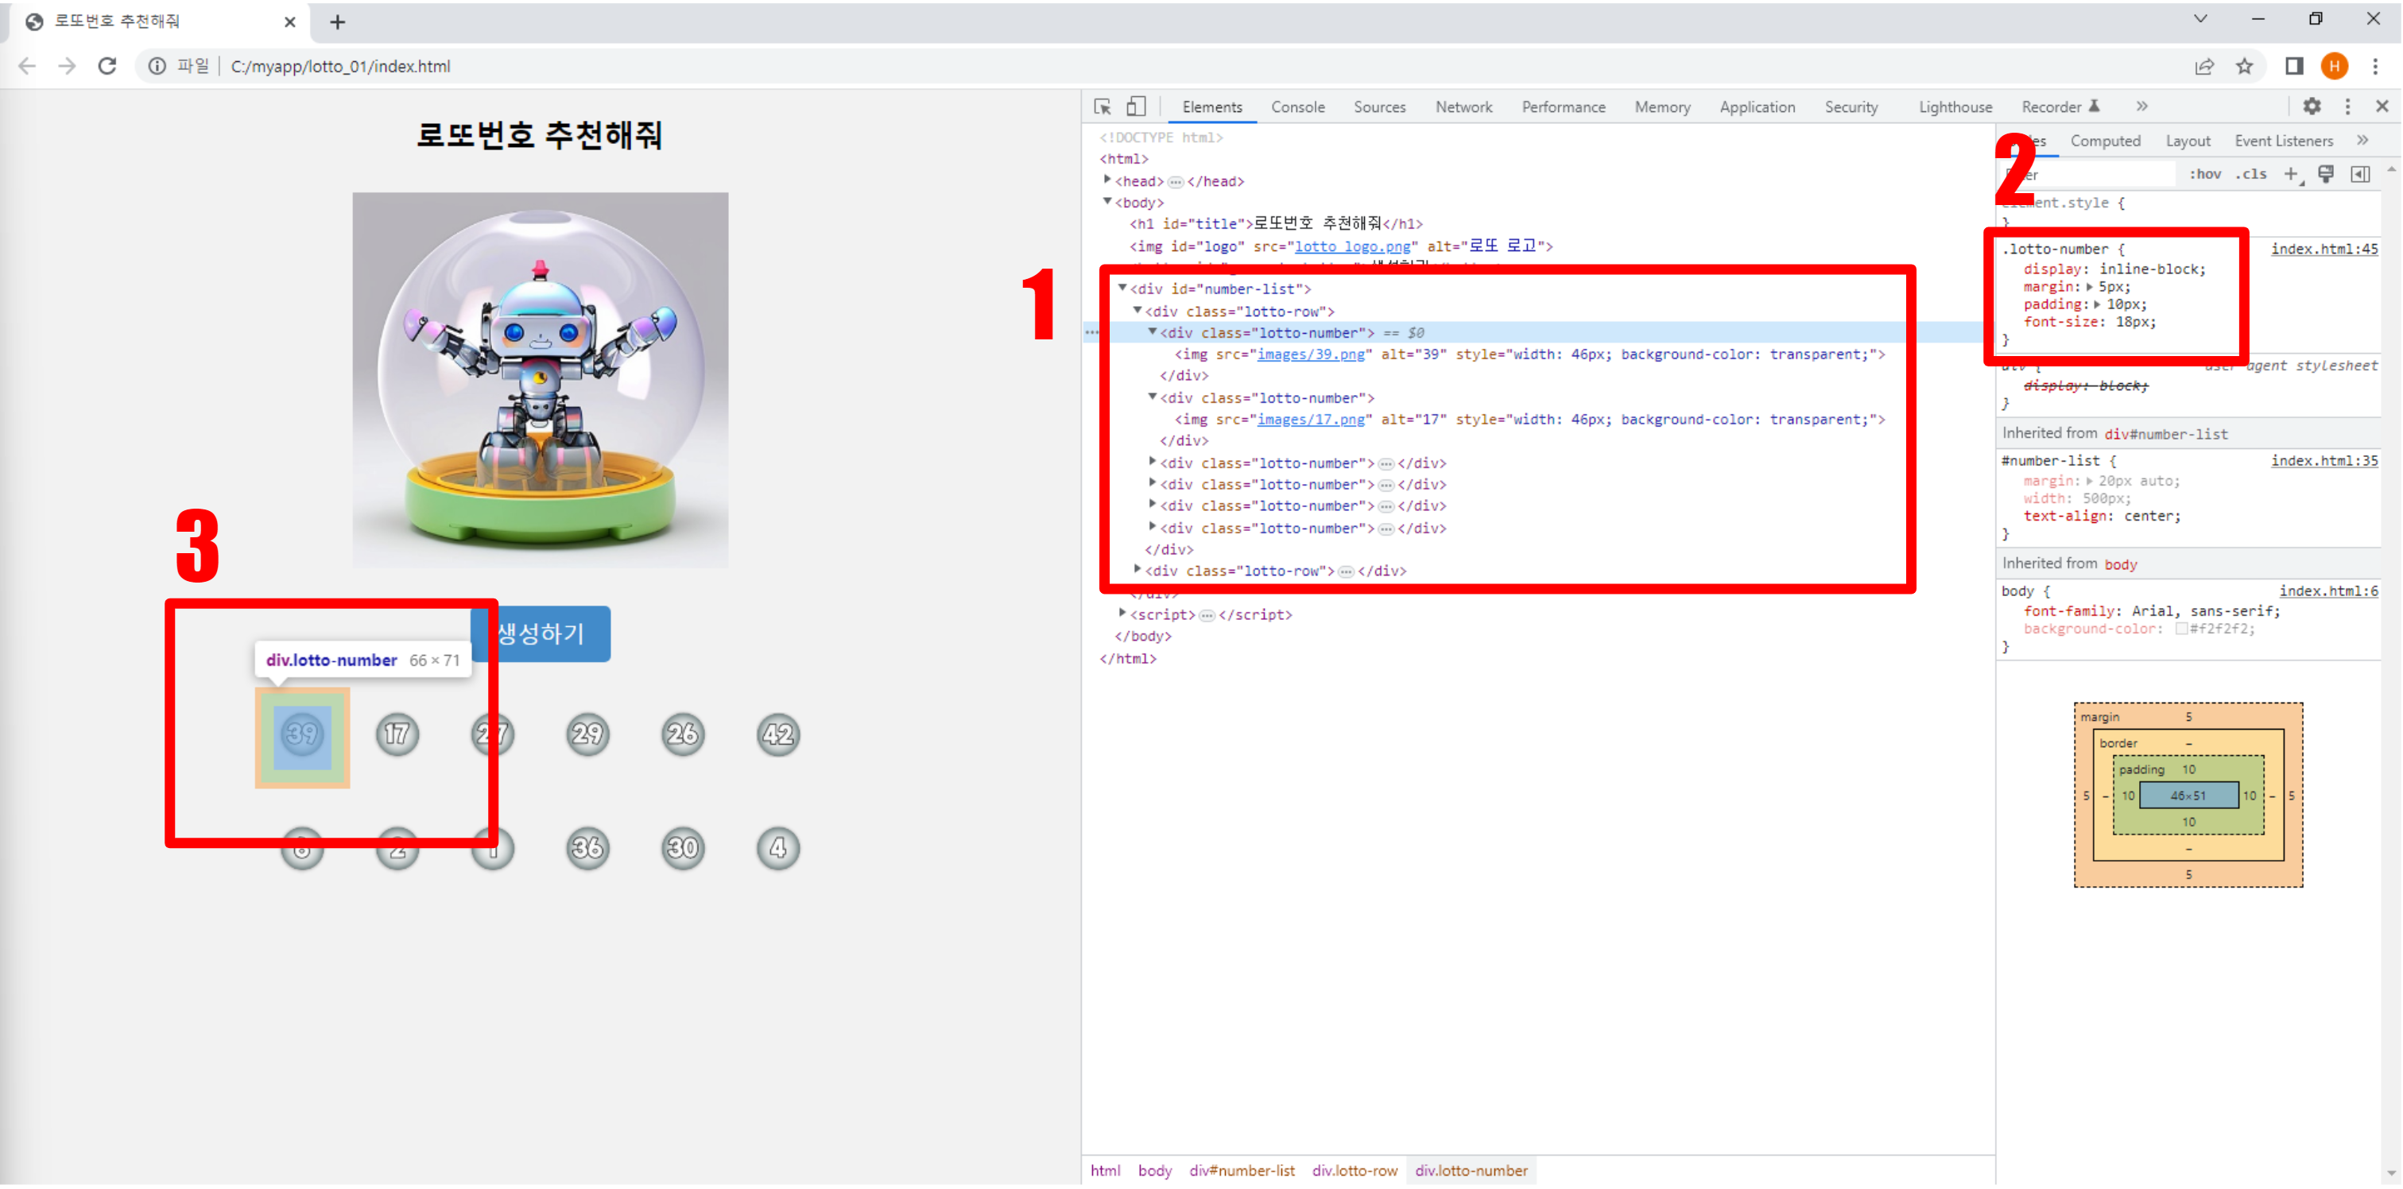Open the #f2f2f2 background color swatch
This screenshot has height=1189, width=2403.
coord(2181,629)
